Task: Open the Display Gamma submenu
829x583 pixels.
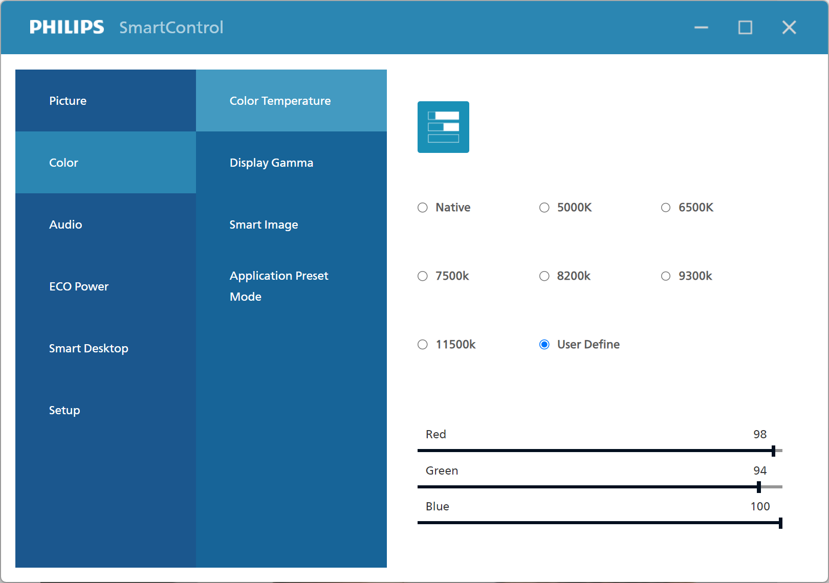Action: [271, 163]
